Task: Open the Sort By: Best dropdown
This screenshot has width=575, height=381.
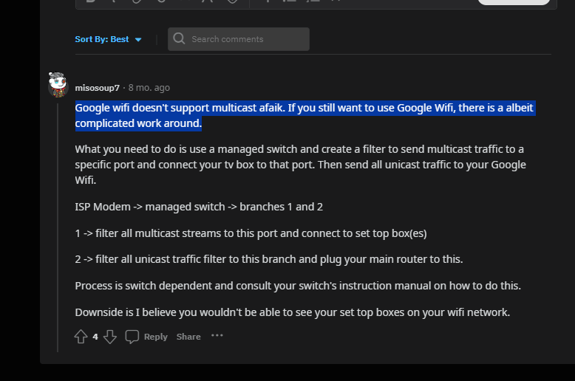Action: [108, 39]
